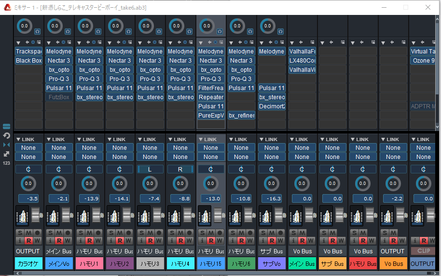Open the Trackspacer insert on カラオケ channel
Screen dimensions: 441x276
28,52
